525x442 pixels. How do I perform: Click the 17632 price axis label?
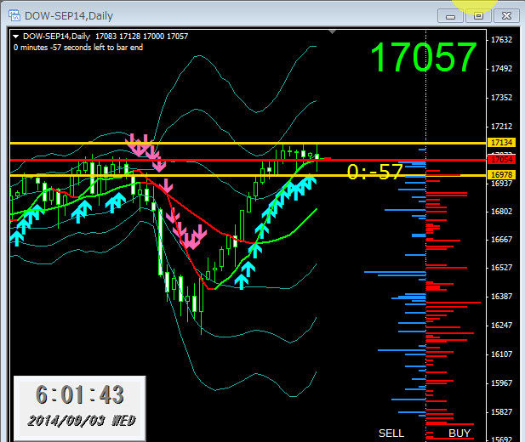click(x=501, y=40)
